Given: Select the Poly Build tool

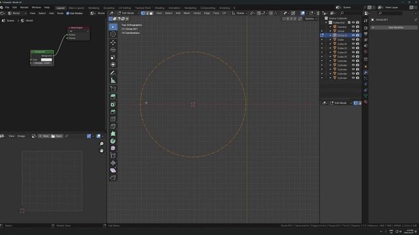Looking at the screenshot, I should point(113,133).
